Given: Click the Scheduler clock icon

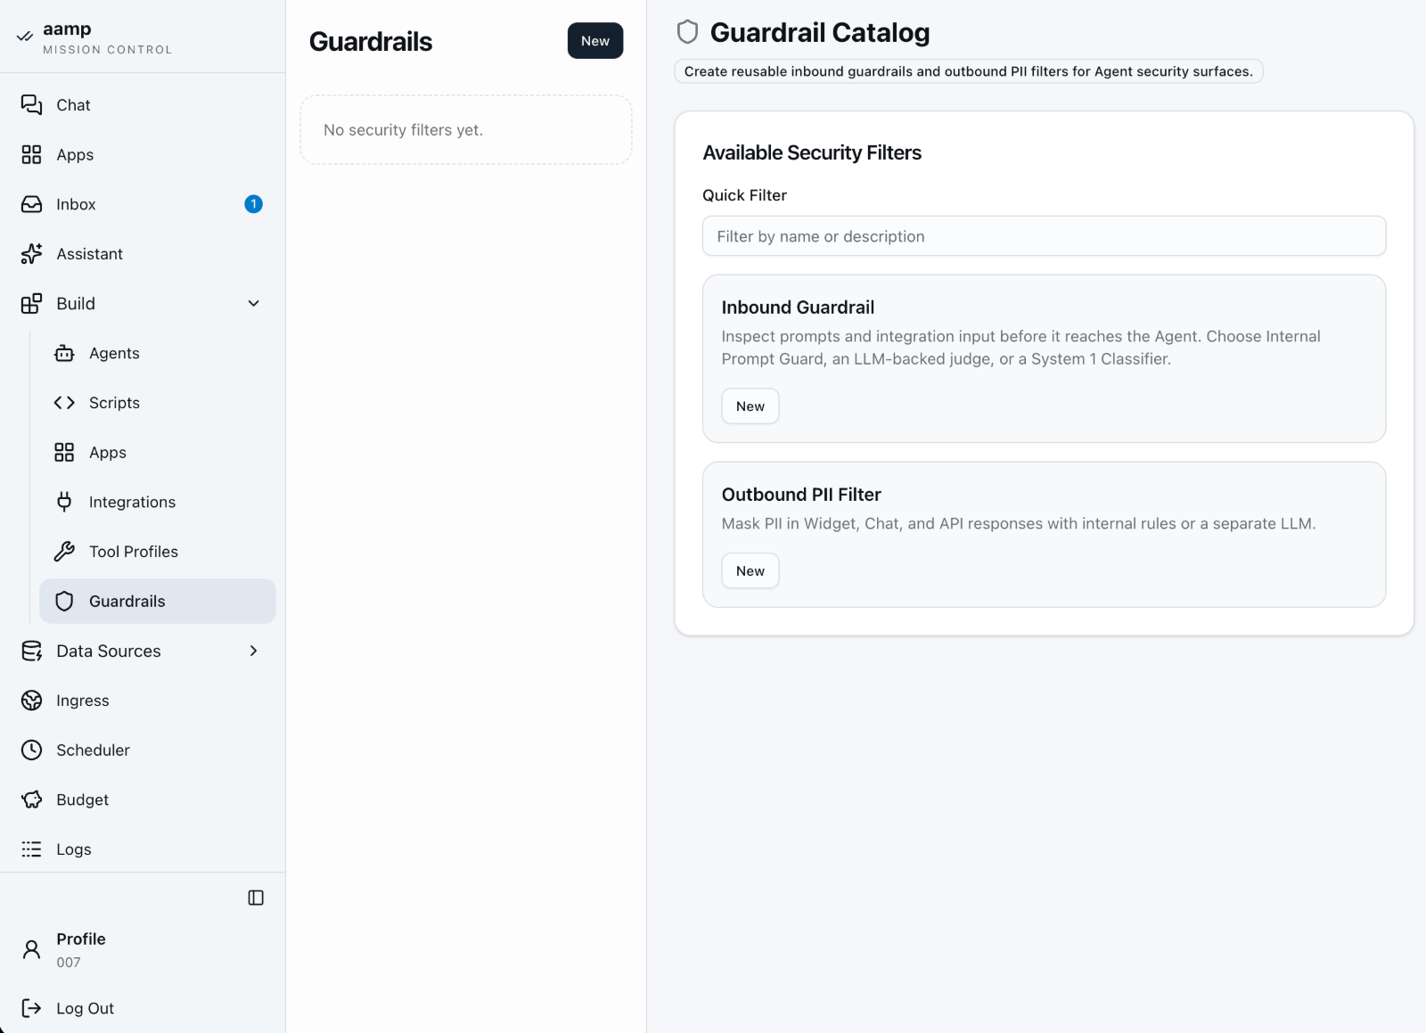Looking at the screenshot, I should coord(31,750).
